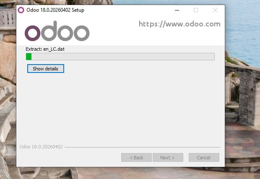
Task: Click the Odoo 18.0.20260402 Setup title text
Action: (x=55, y=10)
